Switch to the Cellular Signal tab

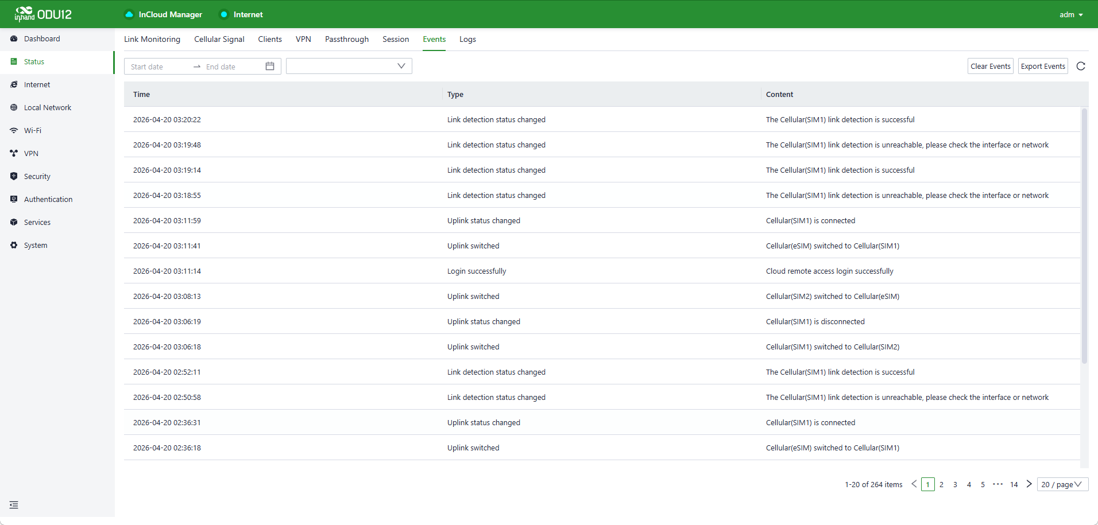click(x=219, y=40)
